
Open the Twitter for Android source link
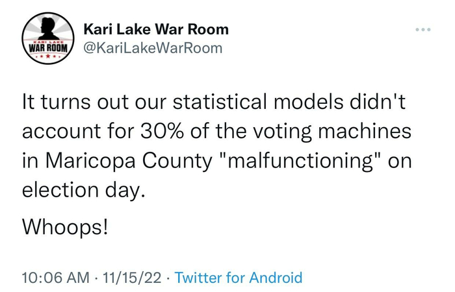pos(239,278)
